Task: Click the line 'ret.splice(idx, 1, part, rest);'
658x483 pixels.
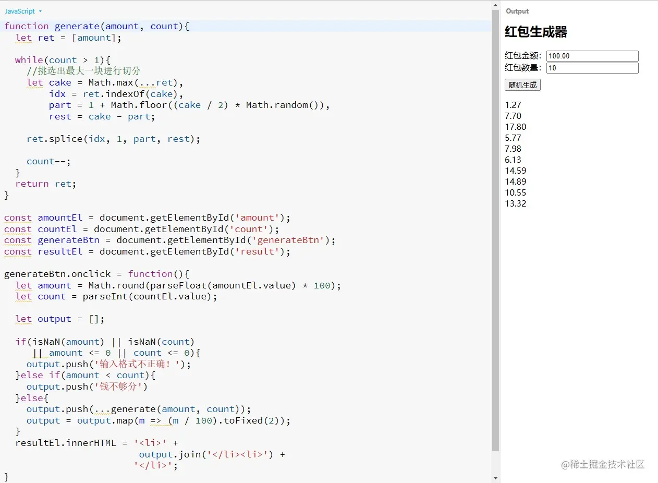Action: click(114, 139)
